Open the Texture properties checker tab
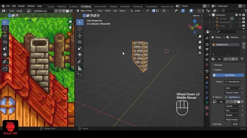 tap(207, 114)
